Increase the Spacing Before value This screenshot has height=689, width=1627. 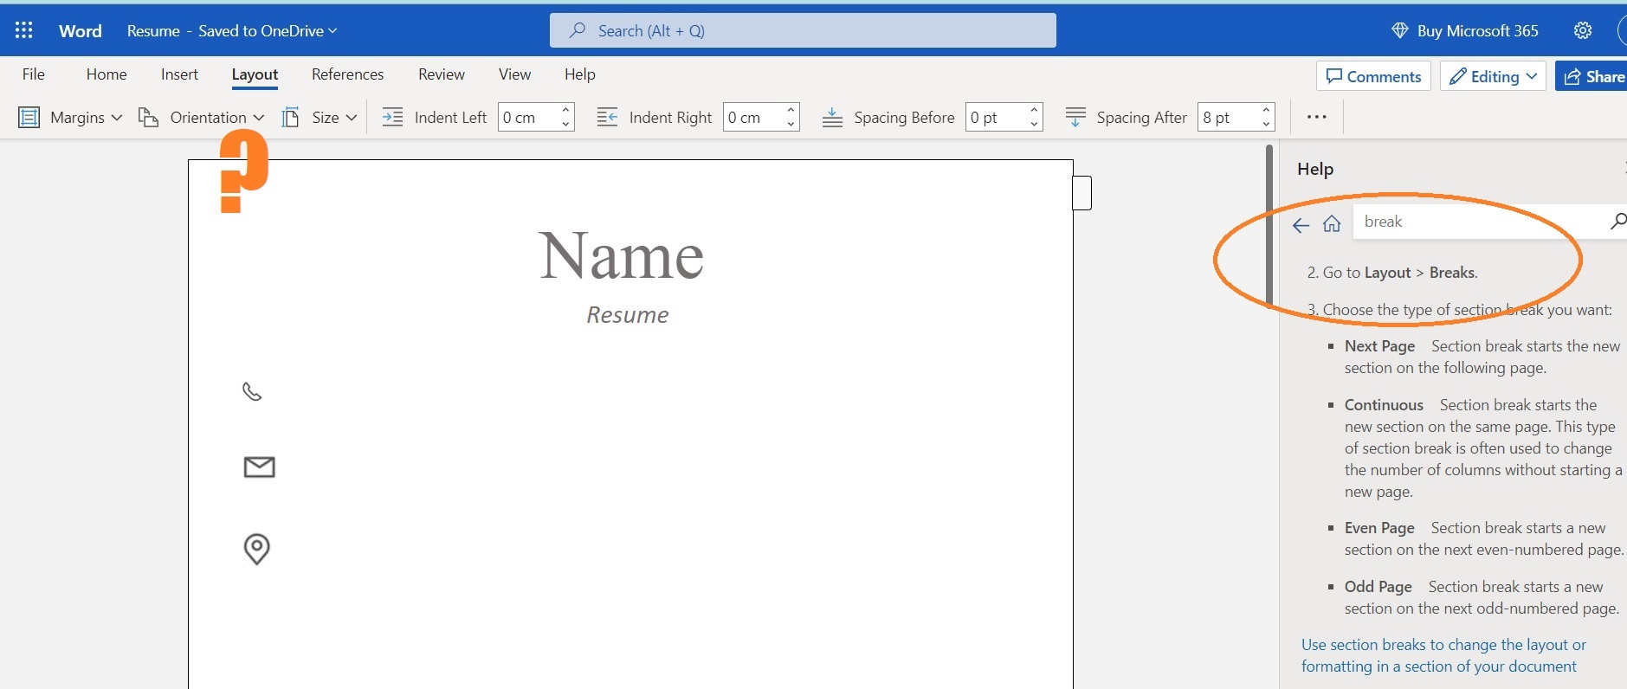(x=1034, y=110)
